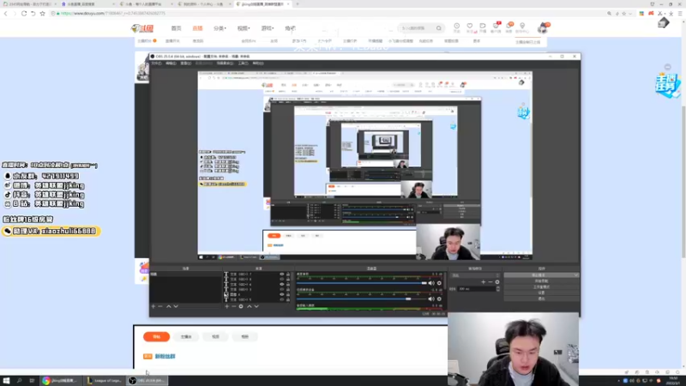
Task: Move source down with arrow in Sources panel
Action: click(256, 306)
